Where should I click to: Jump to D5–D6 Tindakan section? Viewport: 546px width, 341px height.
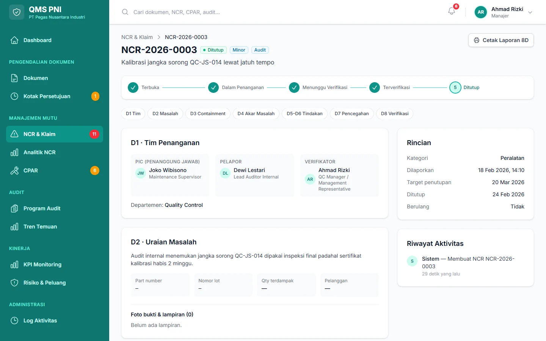point(304,114)
